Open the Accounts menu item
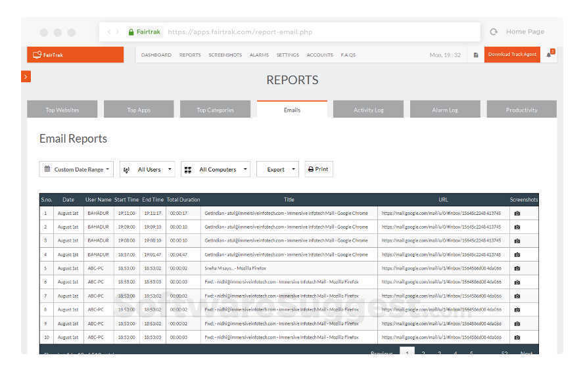The image size is (585, 370). pos(319,55)
